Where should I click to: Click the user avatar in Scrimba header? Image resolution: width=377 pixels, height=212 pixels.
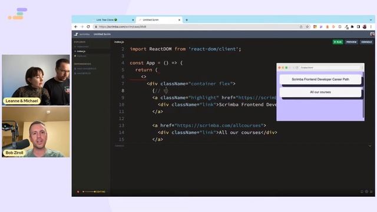[x=372, y=34]
